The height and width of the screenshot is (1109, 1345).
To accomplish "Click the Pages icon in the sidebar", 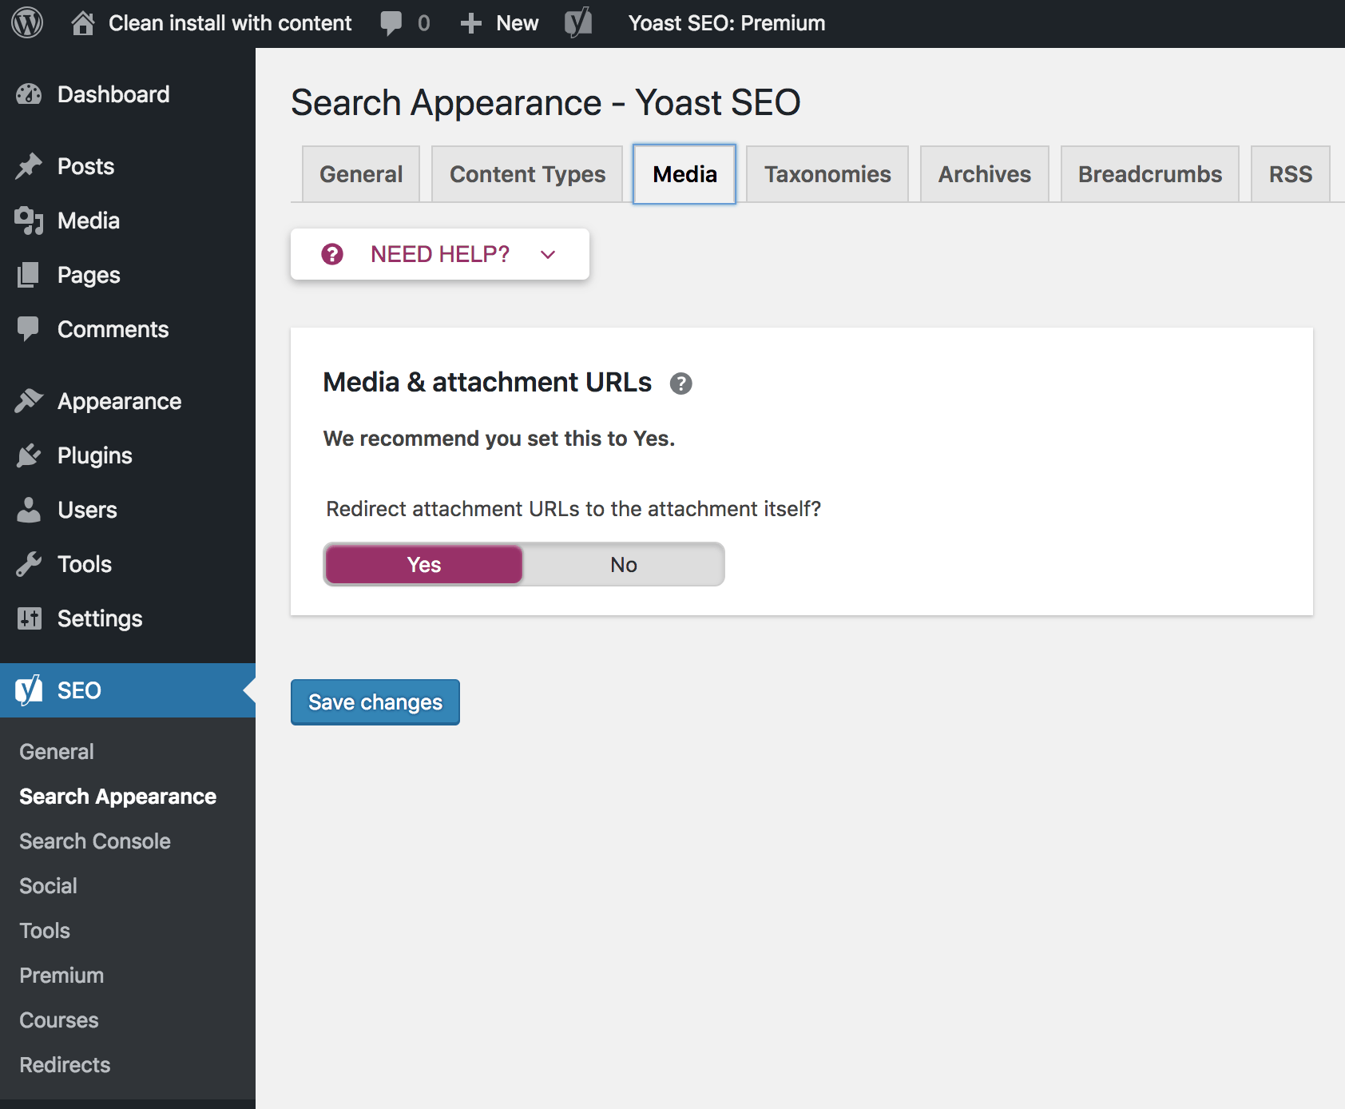I will click(x=29, y=275).
